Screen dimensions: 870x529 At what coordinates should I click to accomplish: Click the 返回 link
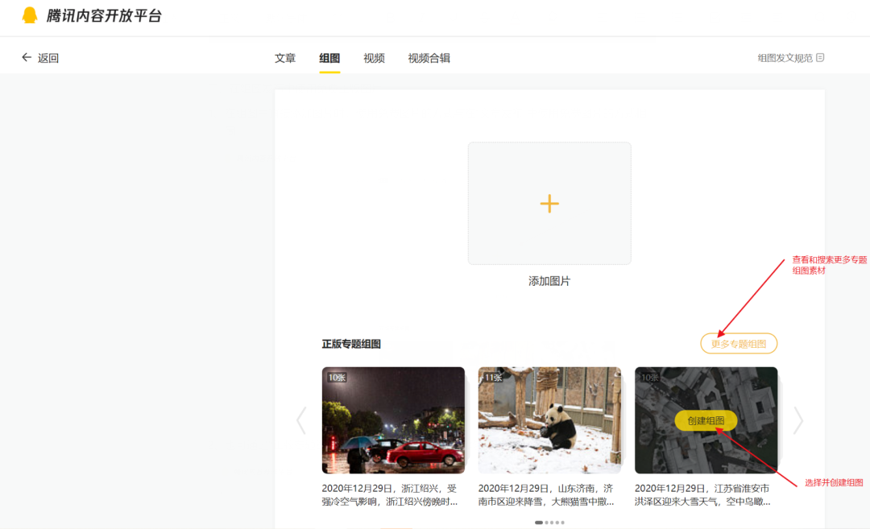[x=48, y=58]
